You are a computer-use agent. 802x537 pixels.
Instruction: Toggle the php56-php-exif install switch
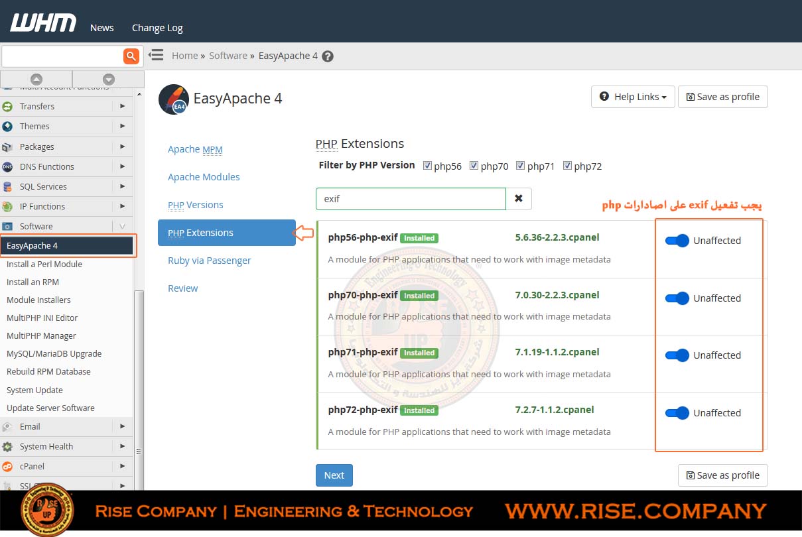tap(677, 241)
